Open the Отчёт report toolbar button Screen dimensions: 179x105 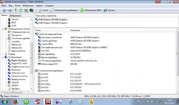(x=43, y=10)
